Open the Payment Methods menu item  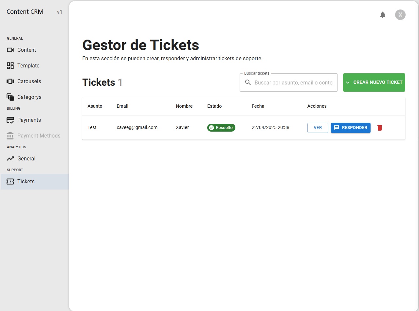(39, 136)
